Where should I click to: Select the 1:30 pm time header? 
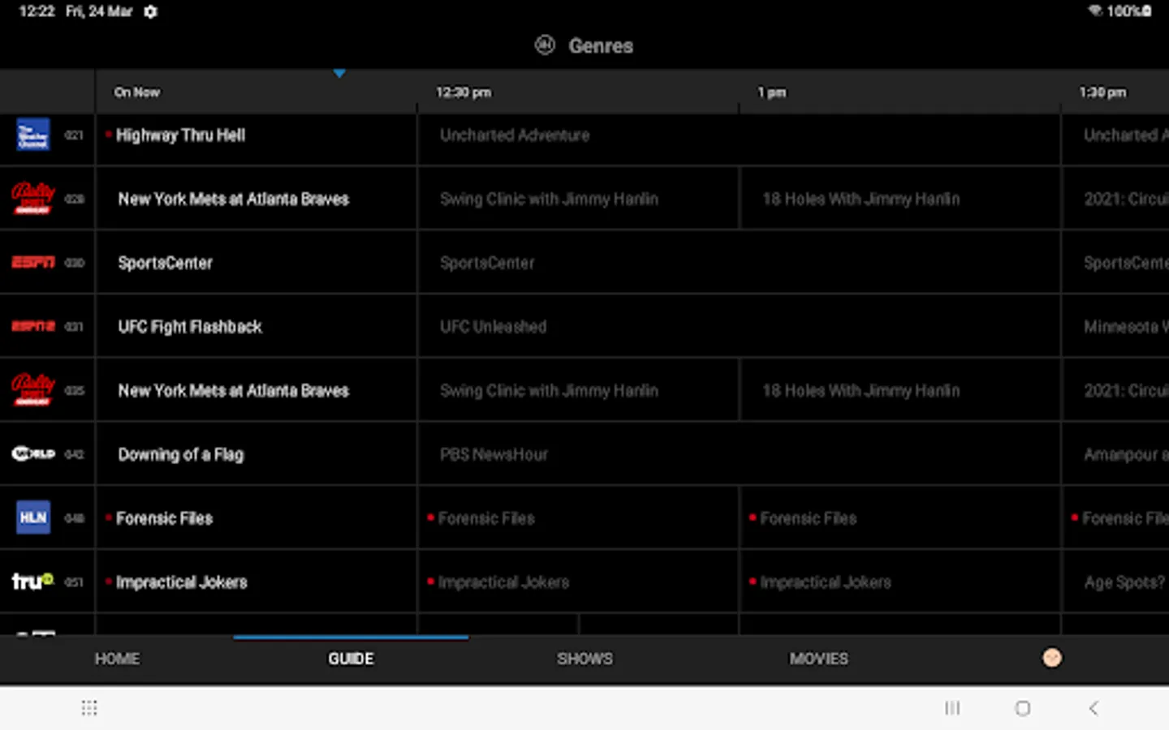(1102, 92)
